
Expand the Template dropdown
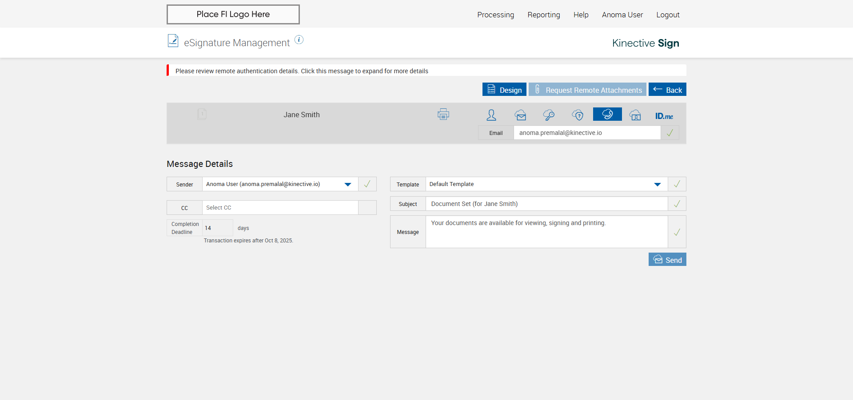click(657, 184)
